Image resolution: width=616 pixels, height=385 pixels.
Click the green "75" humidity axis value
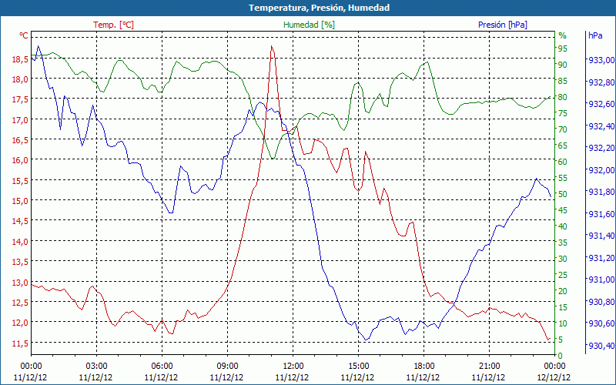(563, 113)
